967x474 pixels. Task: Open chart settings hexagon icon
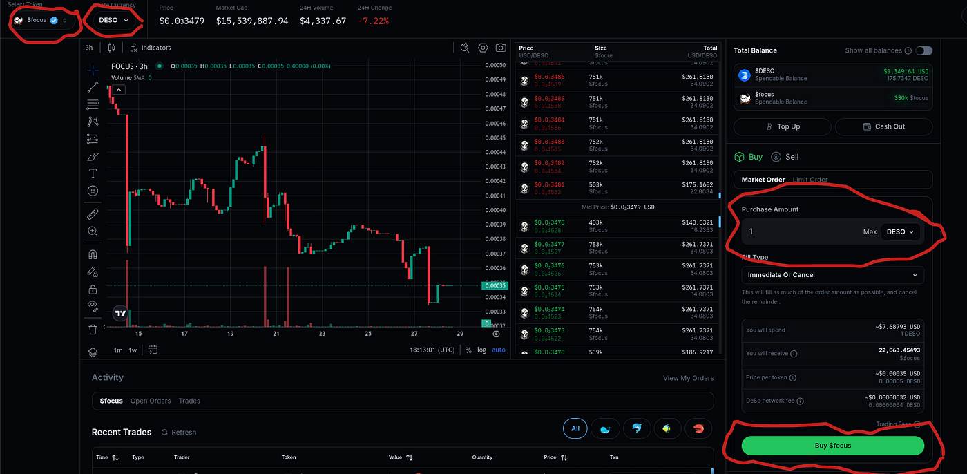(x=483, y=48)
